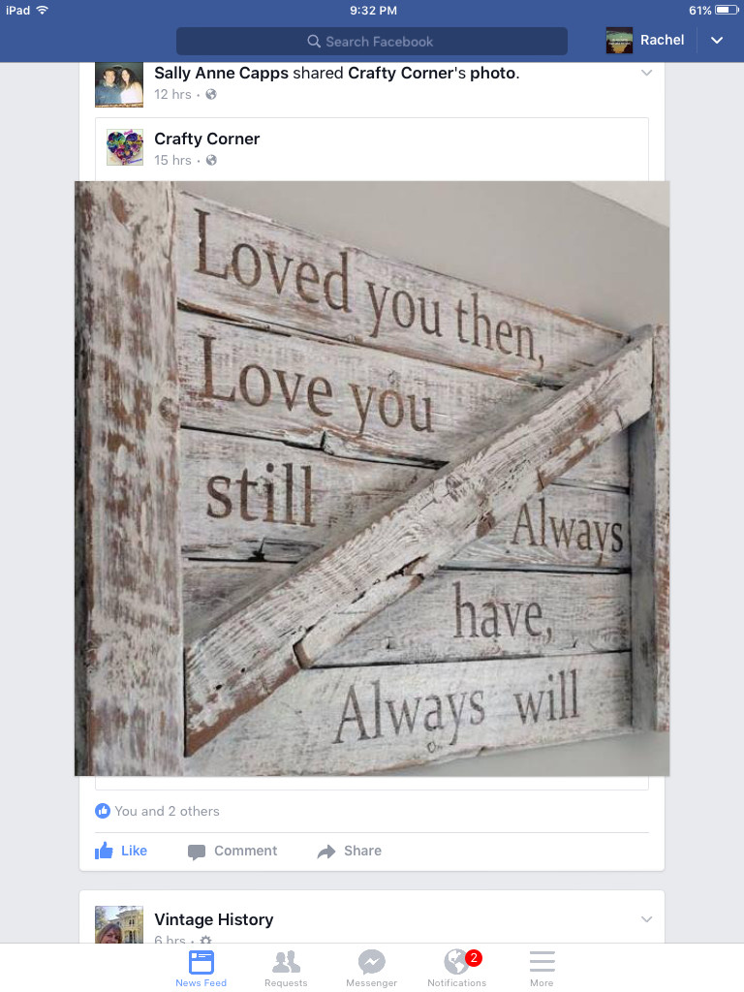Tap the Search Facebook field
This screenshot has height=992, width=744.
(x=371, y=41)
